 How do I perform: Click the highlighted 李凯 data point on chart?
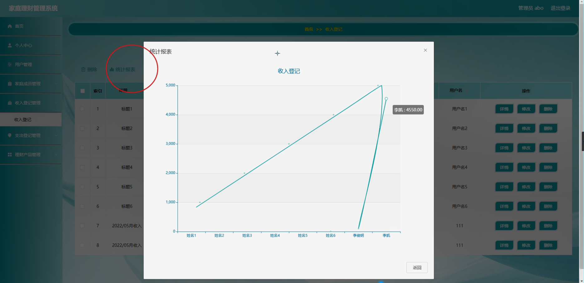386,99
